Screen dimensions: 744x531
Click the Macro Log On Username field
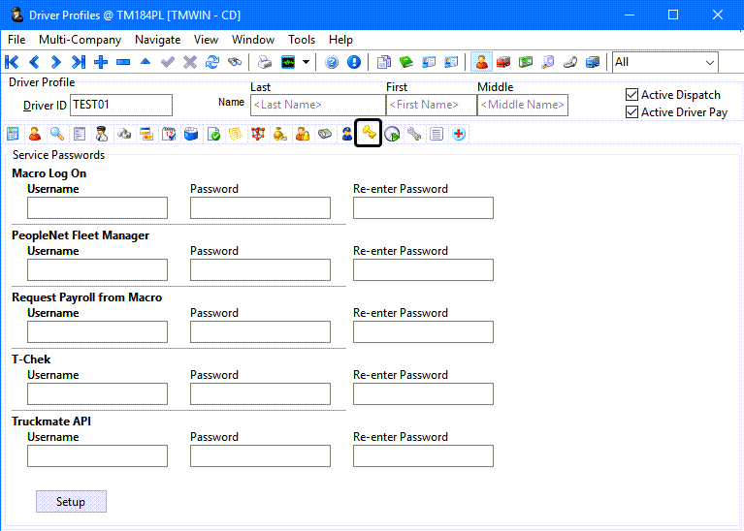pos(97,207)
